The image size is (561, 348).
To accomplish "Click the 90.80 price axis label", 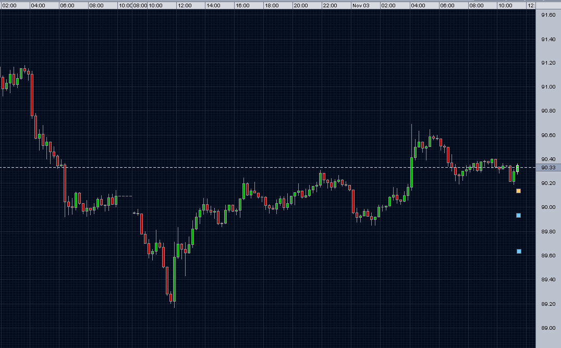I will pyautogui.click(x=548, y=110).
